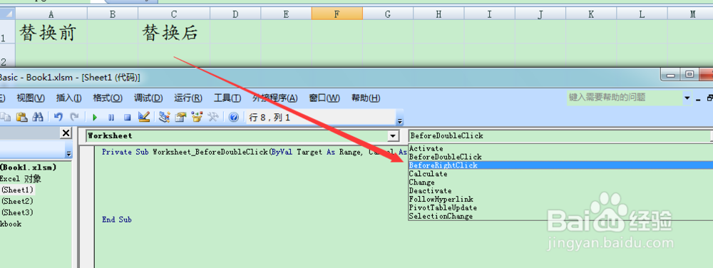Select the (Book1.xlsm) project node
The image size is (713, 268).
(x=29, y=167)
